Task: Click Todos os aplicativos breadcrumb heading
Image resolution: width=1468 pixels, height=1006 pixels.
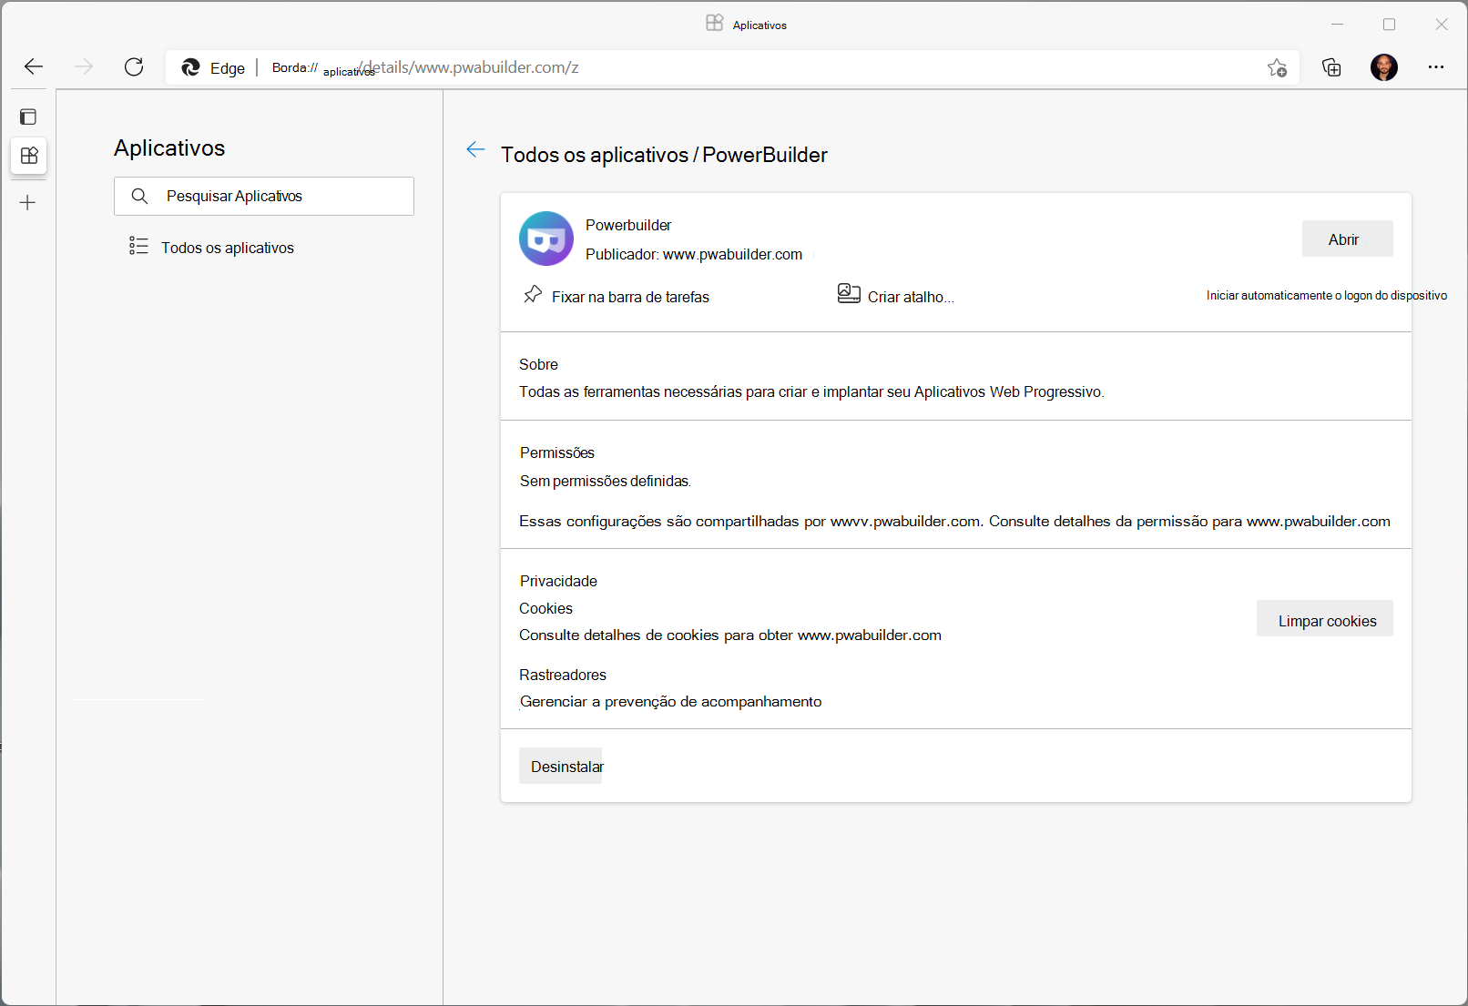Action: (595, 155)
